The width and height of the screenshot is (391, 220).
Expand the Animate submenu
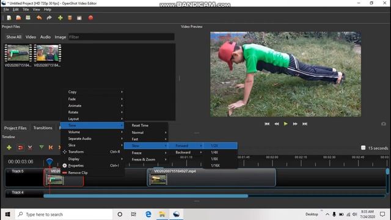pyautogui.click(x=92, y=106)
